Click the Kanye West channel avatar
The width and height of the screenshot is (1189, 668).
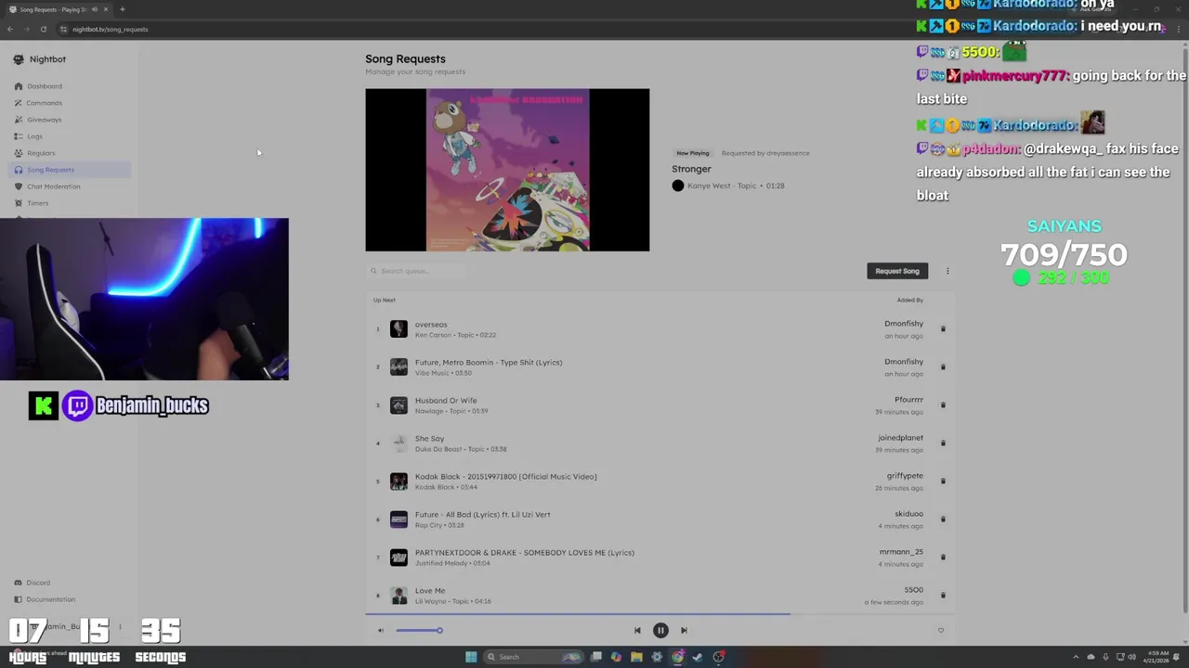(x=678, y=186)
